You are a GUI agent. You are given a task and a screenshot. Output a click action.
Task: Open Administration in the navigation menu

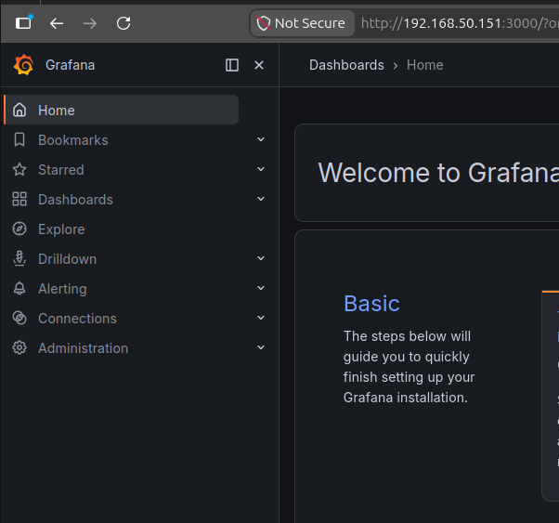[x=83, y=348]
